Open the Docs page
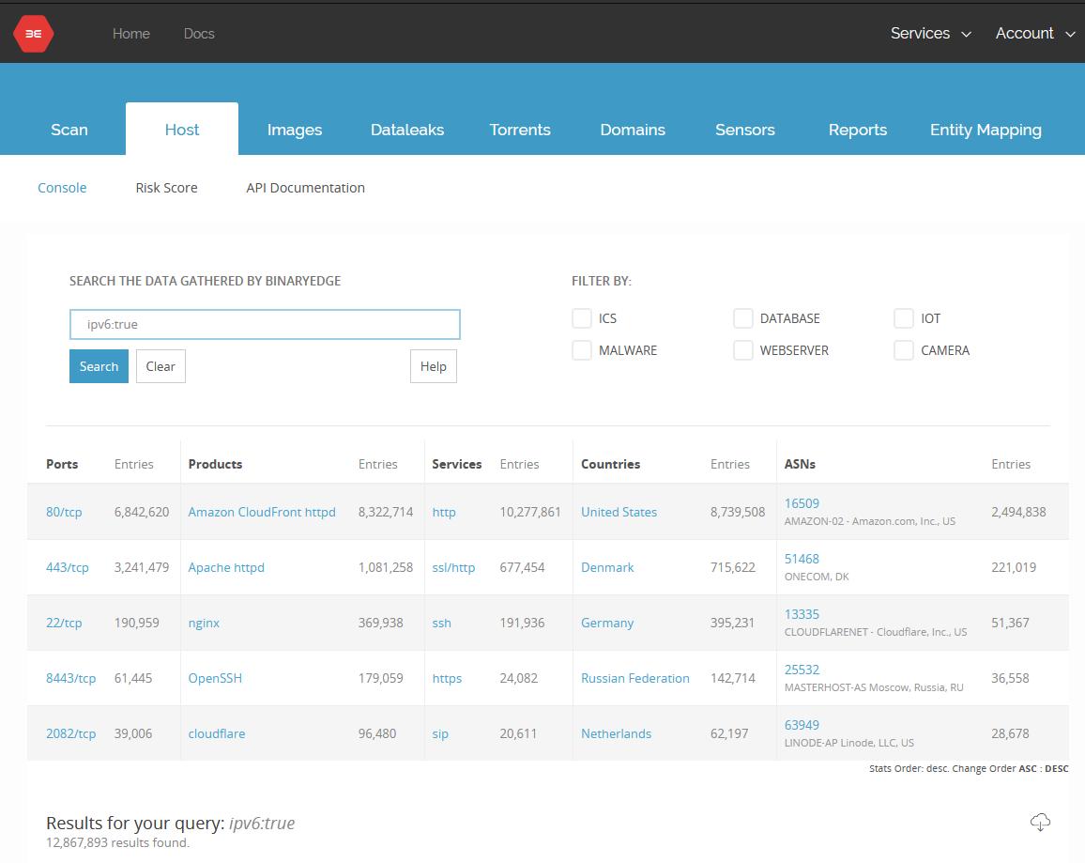This screenshot has height=863, width=1085. (x=199, y=33)
